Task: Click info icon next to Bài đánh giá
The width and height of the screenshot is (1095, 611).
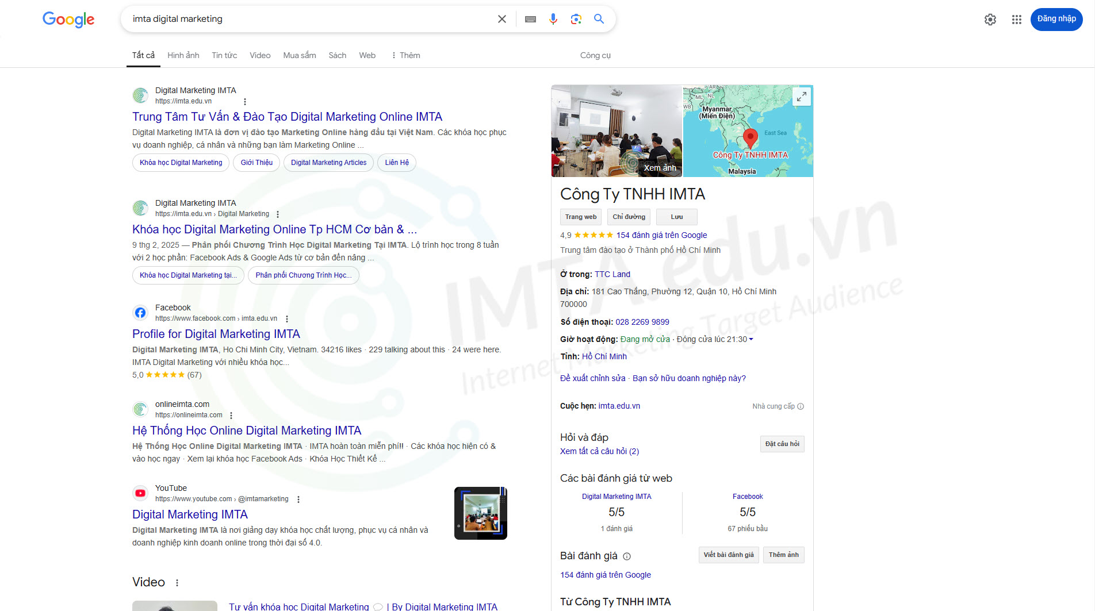Action: tap(627, 556)
